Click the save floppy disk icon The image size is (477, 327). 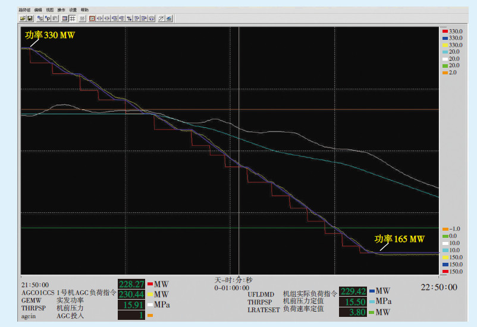point(29,18)
